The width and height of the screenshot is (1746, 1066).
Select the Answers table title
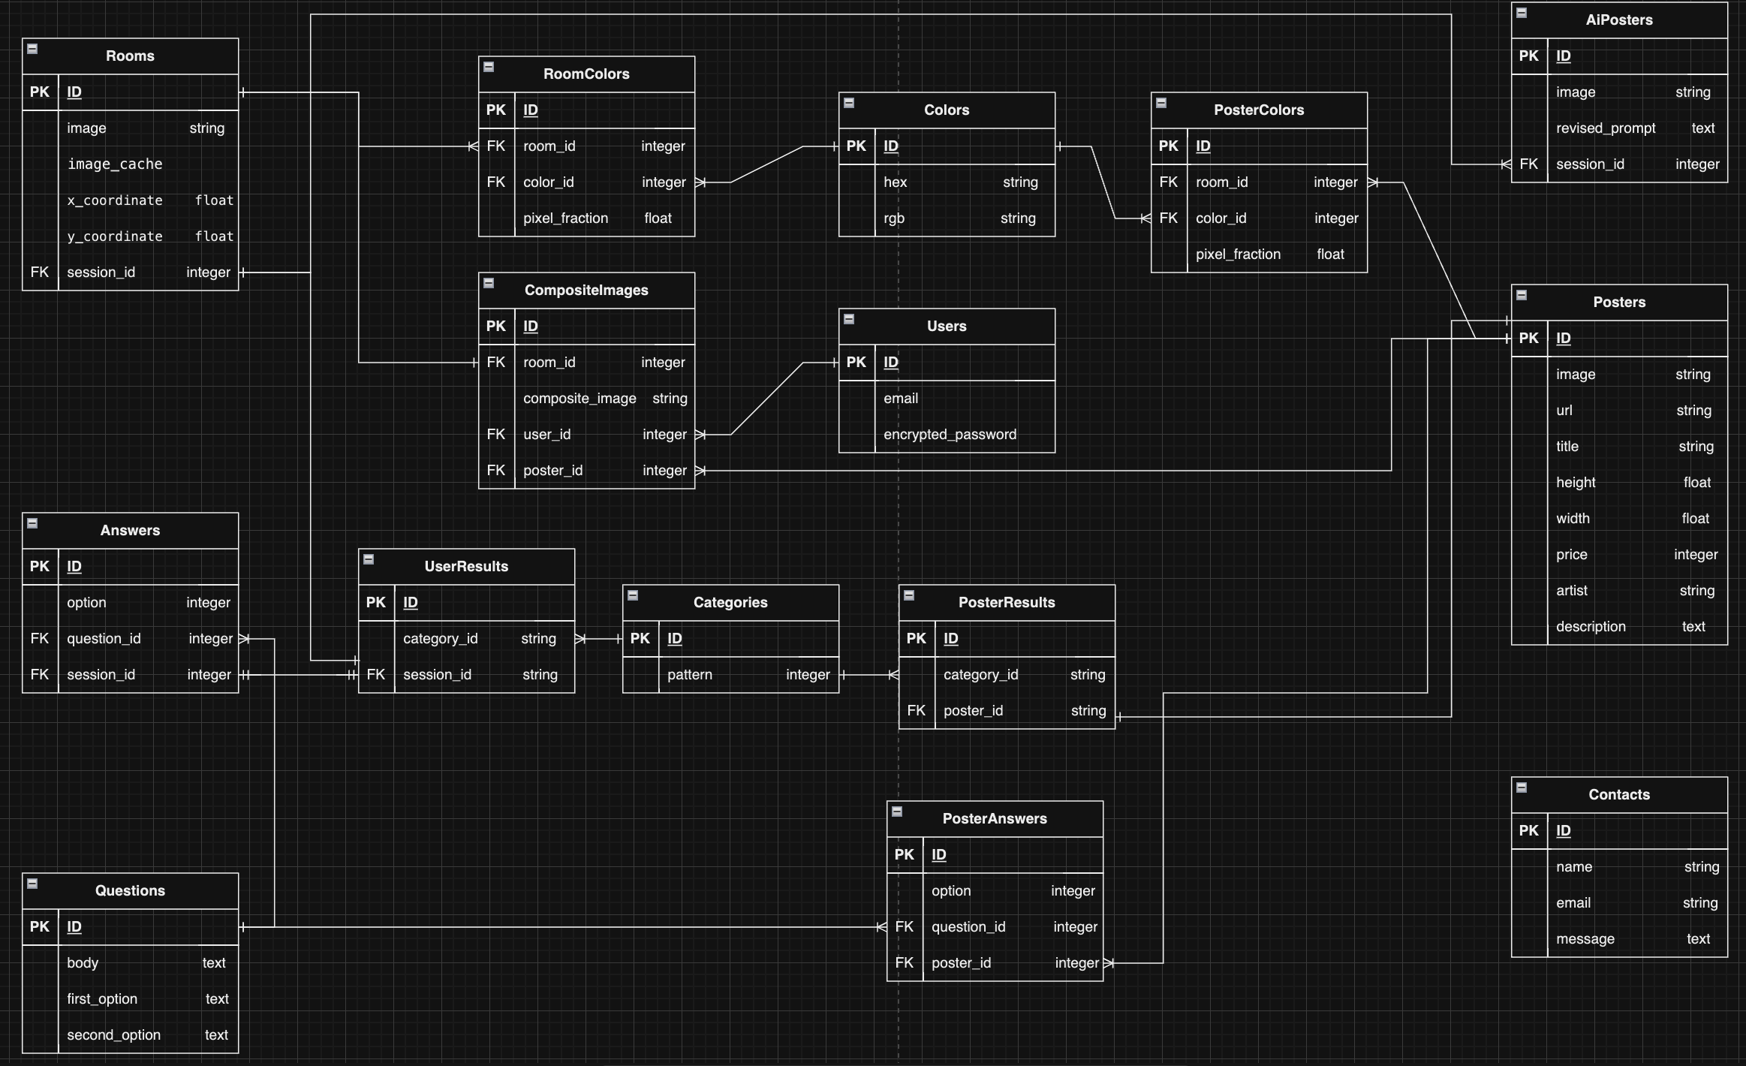(130, 531)
